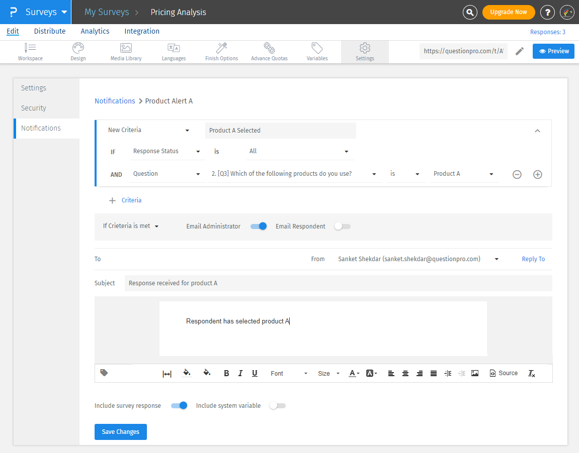Switch to the Analytics tab
This screenshot has height=453, width=579.
(x=95, y=31)
